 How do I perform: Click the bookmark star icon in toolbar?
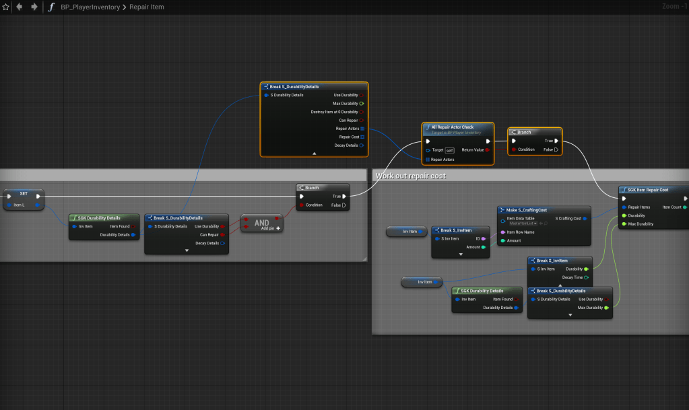[5, 7]
